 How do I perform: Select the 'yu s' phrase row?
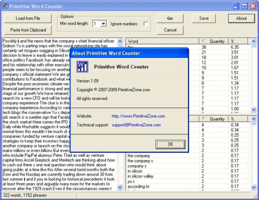188,181
